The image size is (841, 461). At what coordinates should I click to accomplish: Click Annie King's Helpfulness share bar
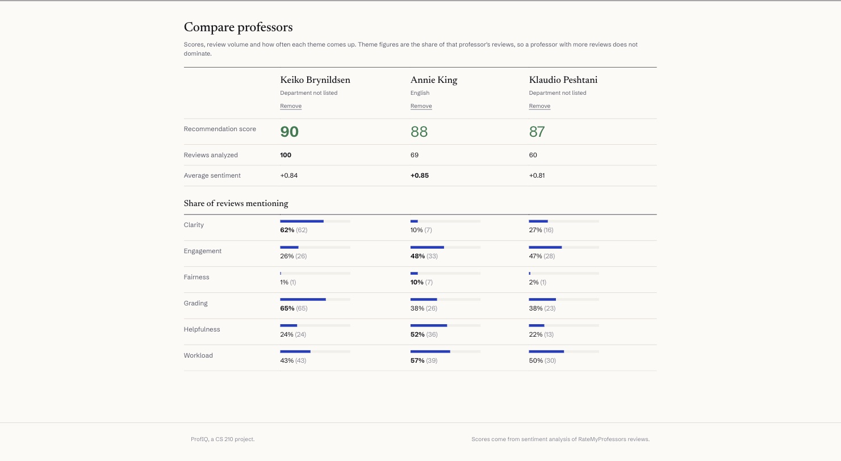click(446, 325)
